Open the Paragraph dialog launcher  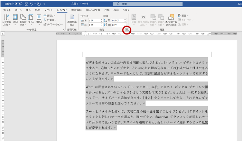[x=127, y=30]
